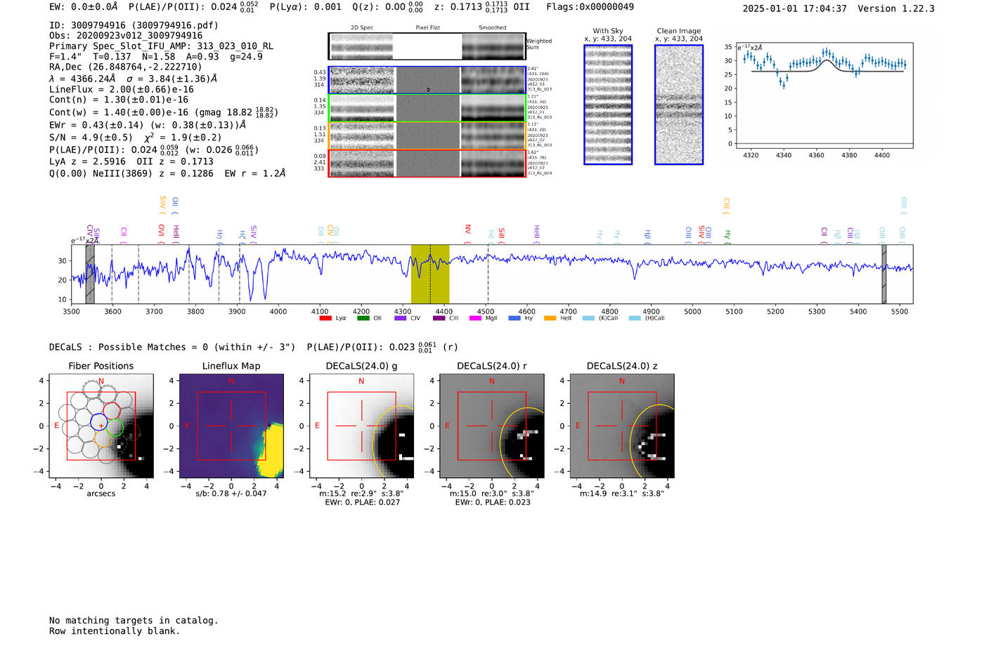
Task: Click the 'No matching targets in catalog.' text
Action: point(134,621)
